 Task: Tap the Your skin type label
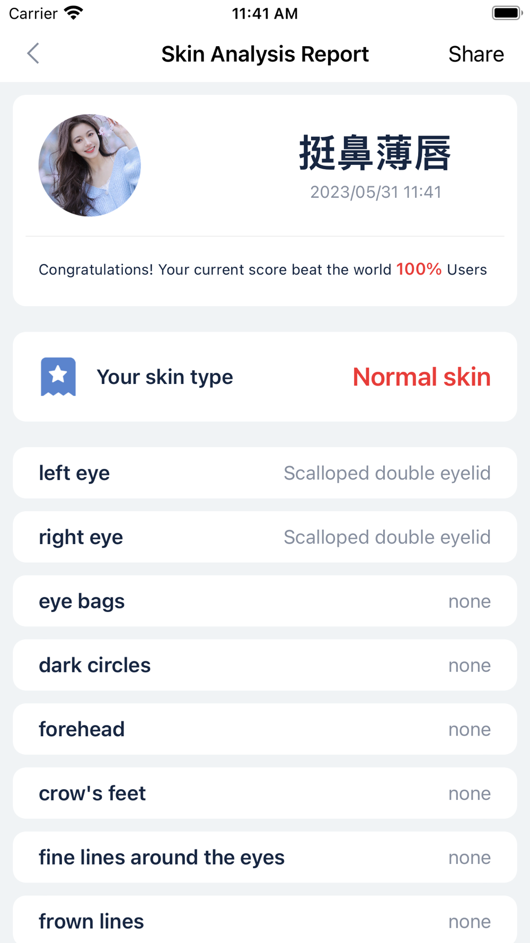click(165, 377)
